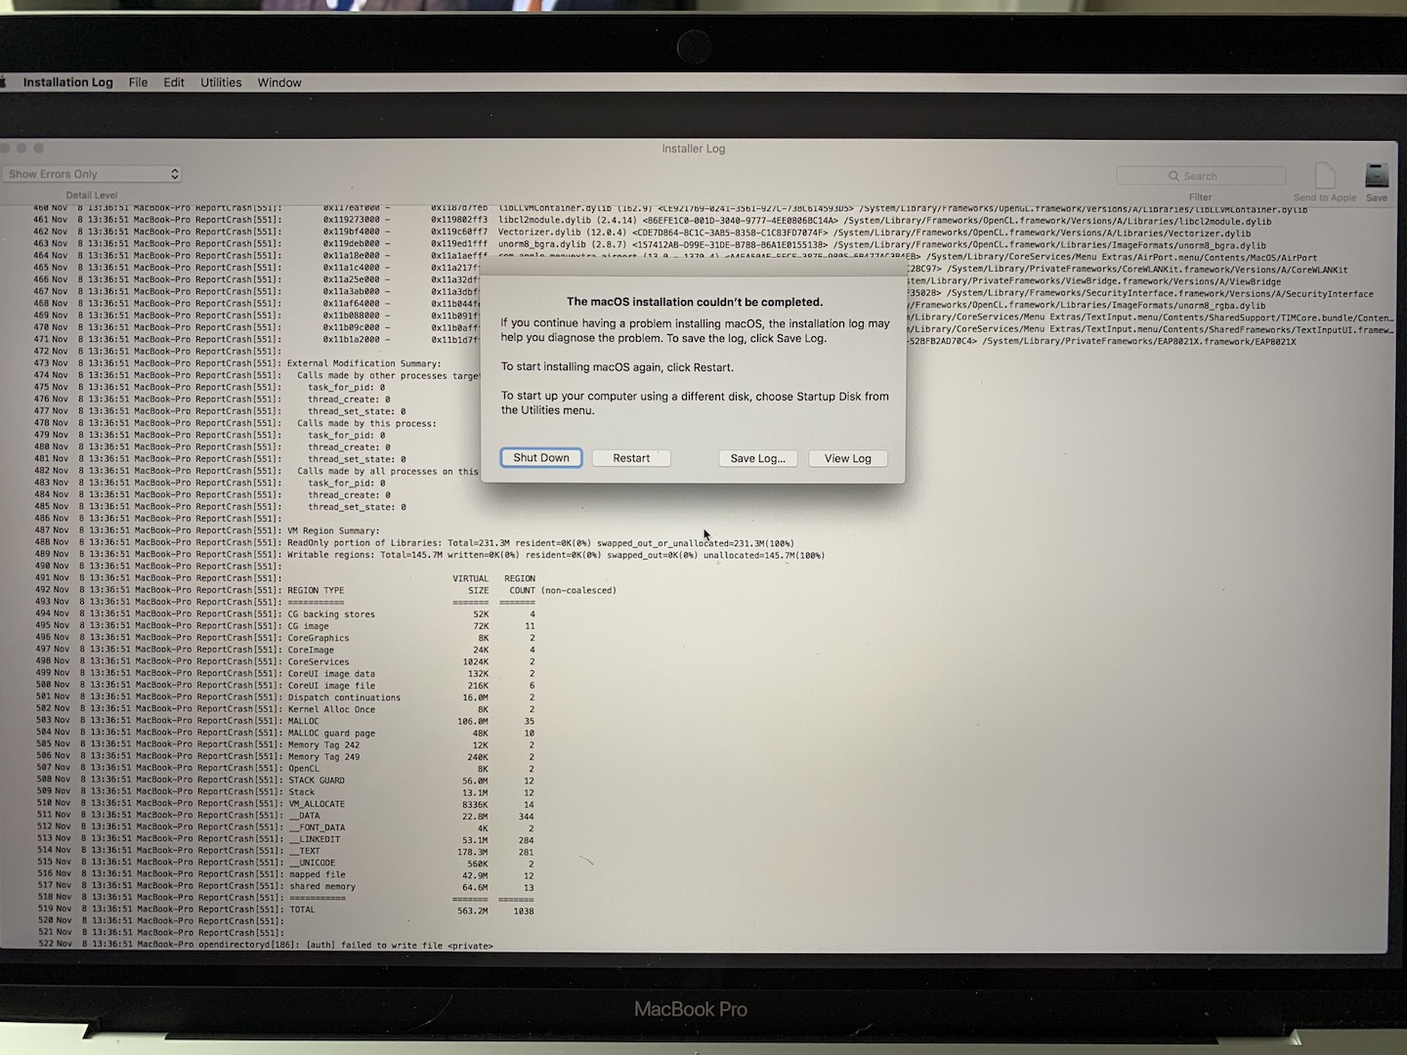Select the __UNICODE log row
Screen dimensions: 1407x1055
[284, 864]
